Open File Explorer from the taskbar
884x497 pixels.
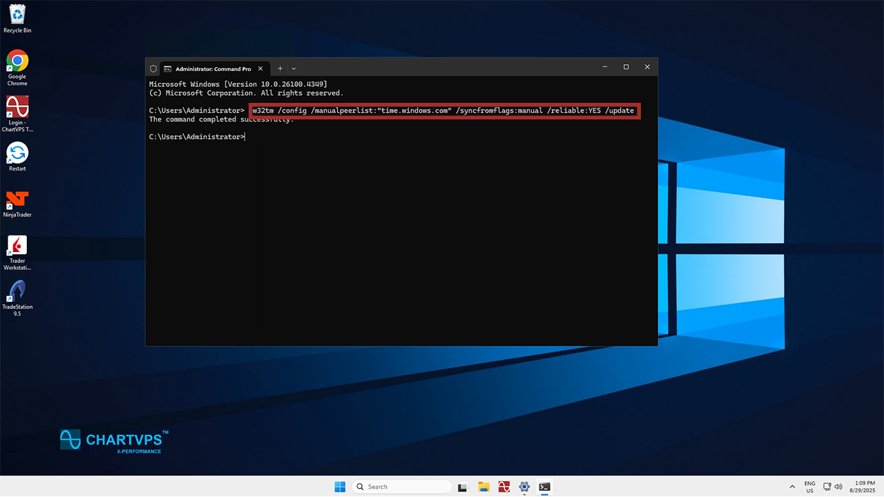tap(483, 487)
